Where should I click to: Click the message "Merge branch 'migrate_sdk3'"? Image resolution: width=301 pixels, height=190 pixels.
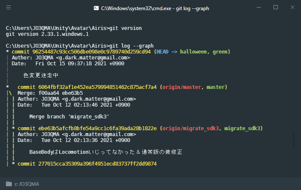click(x=69, y=117)
